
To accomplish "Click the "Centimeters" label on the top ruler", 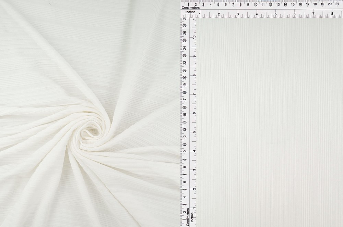I will (x=190, y=8).
